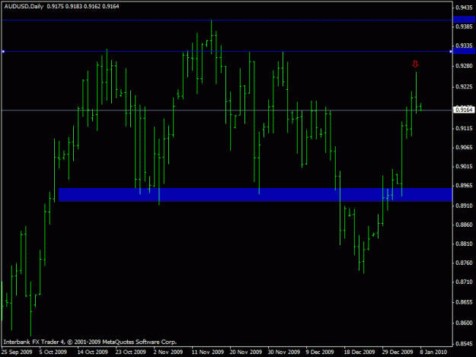Click the 8 Jan 2010 date label
Screen dimensions: 476x357
click(433, 352)
